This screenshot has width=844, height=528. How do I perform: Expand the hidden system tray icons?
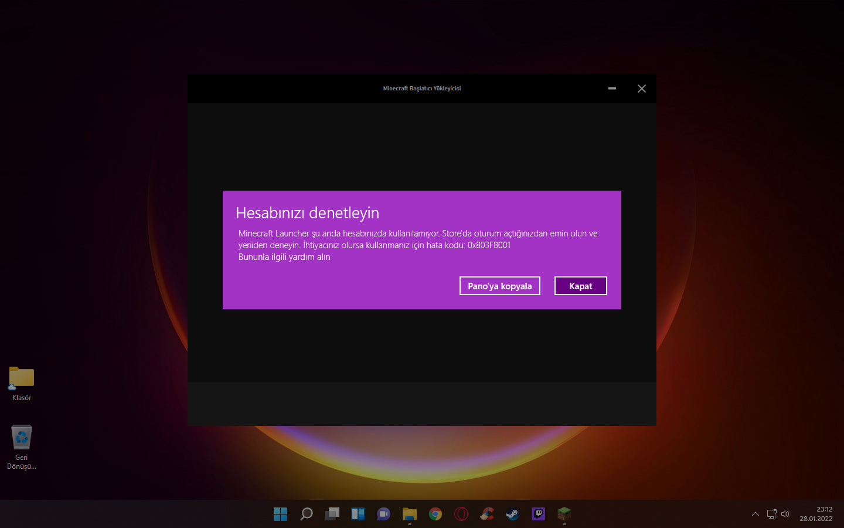pos(755,514)
